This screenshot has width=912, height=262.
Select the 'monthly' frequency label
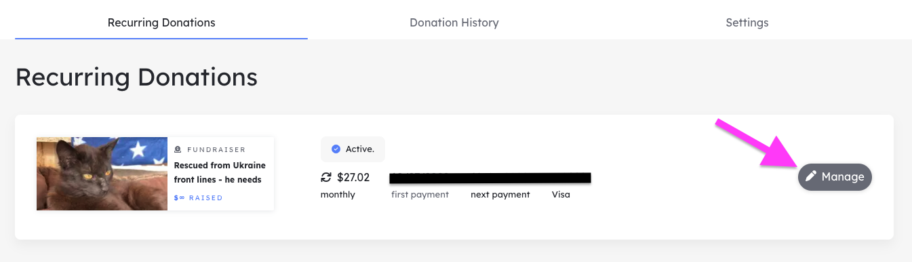point(338,195)
